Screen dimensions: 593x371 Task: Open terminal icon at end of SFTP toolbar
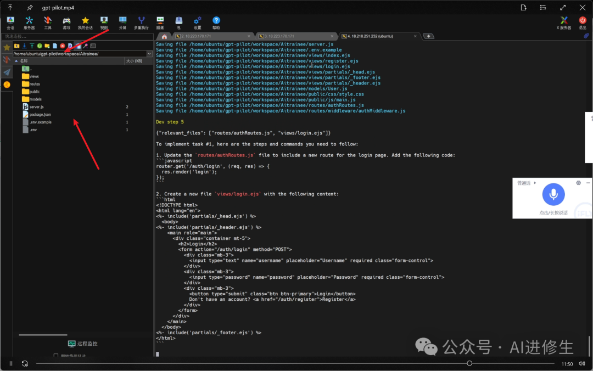93,46
